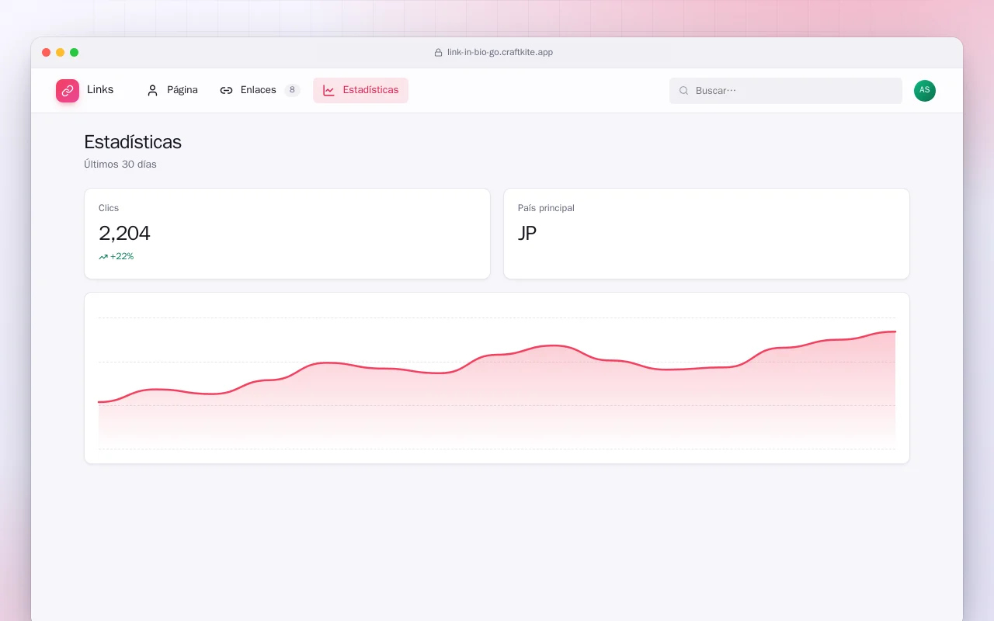Image resolution: width=994 pixels, height=621 pixels.
Task: Open the Enlaces tab
Action: [x=259, y=90]
